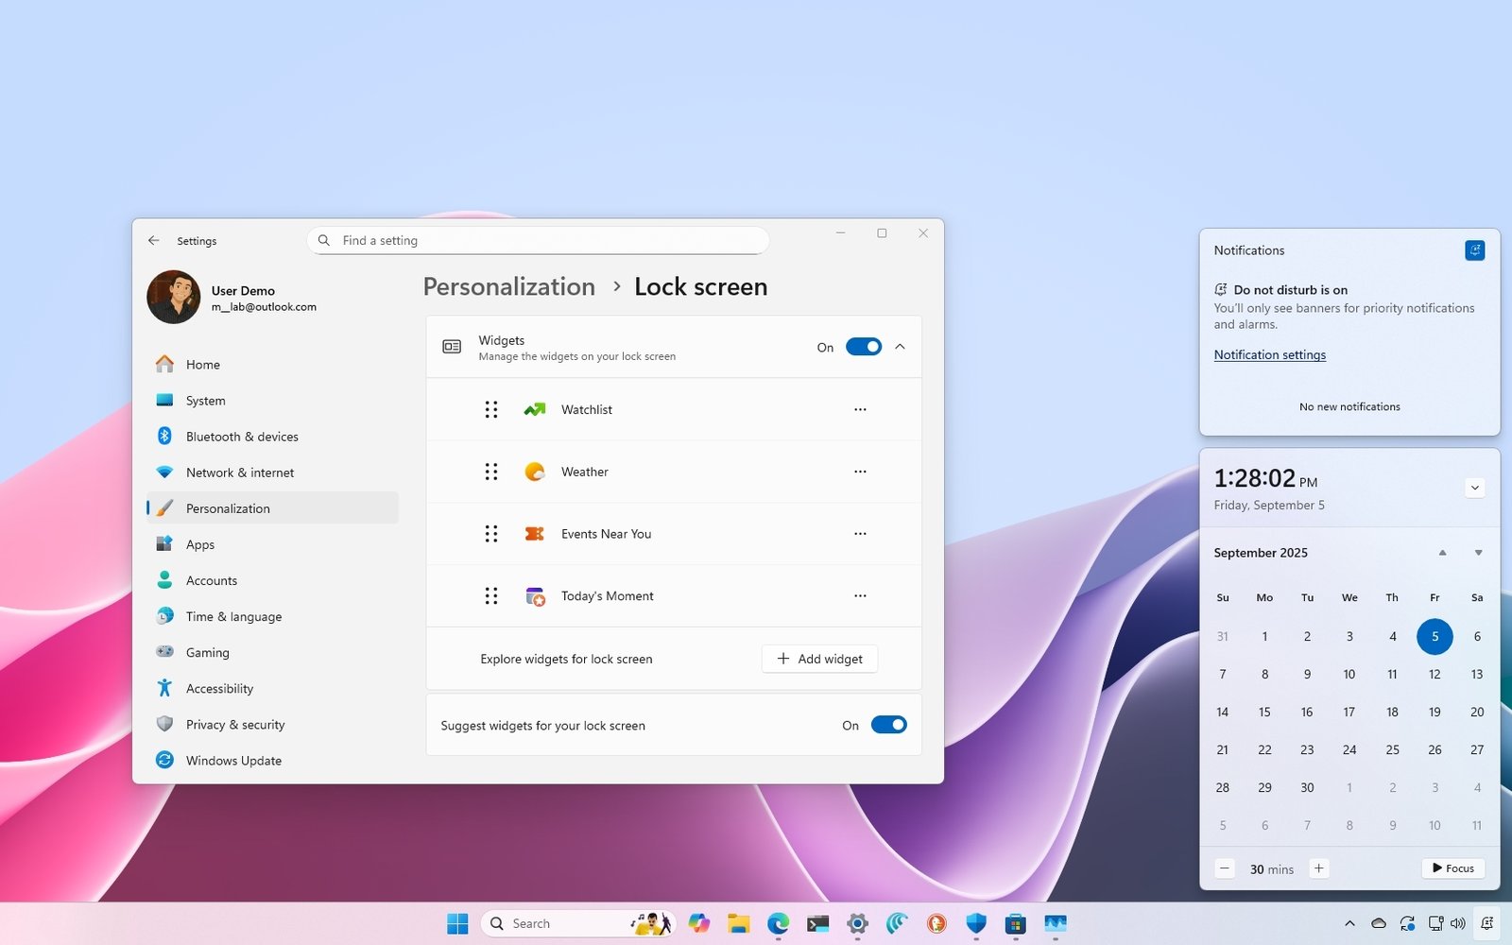1512x945 pixels.
Task: Click the Find a setting search box
Action: point(537,240)
